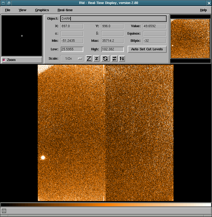Click the pan window thumbnail image
212x217 pixels.
[x=190, y=38]
